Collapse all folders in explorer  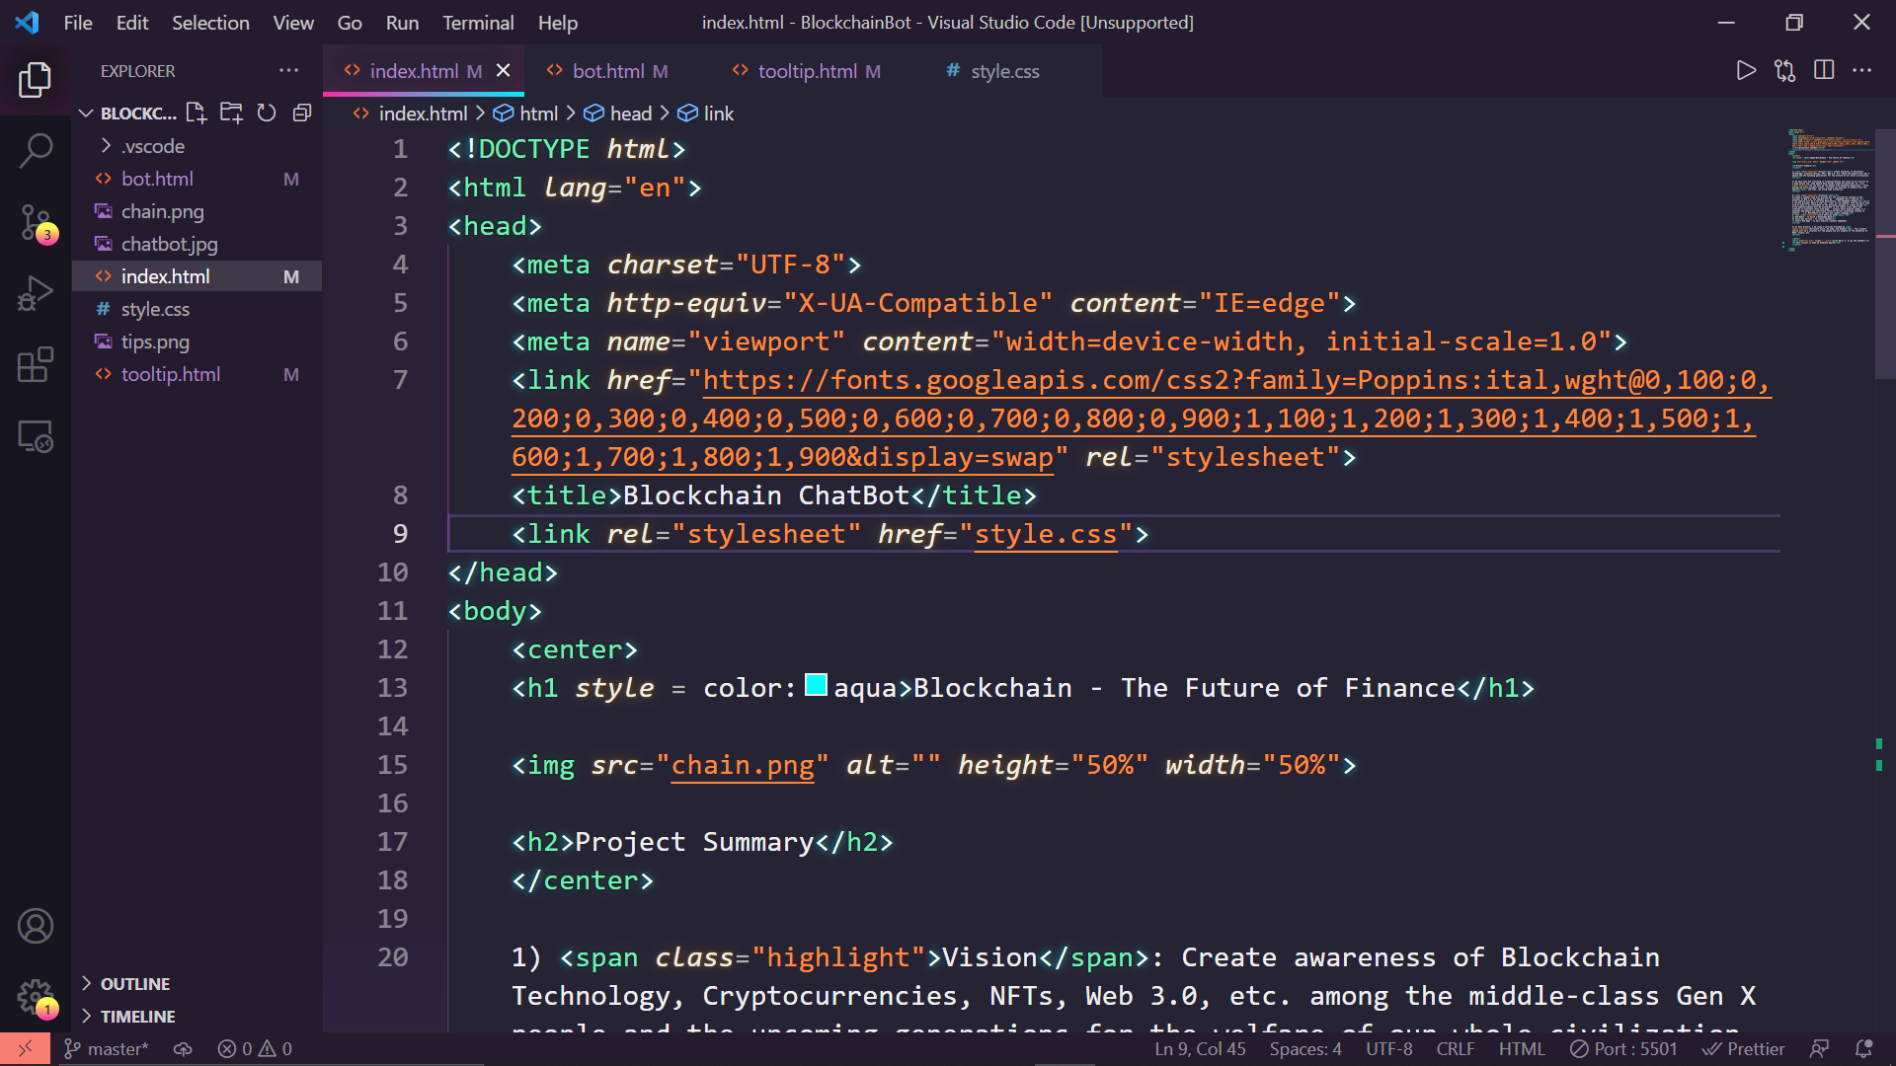click(x=302, y=113)
